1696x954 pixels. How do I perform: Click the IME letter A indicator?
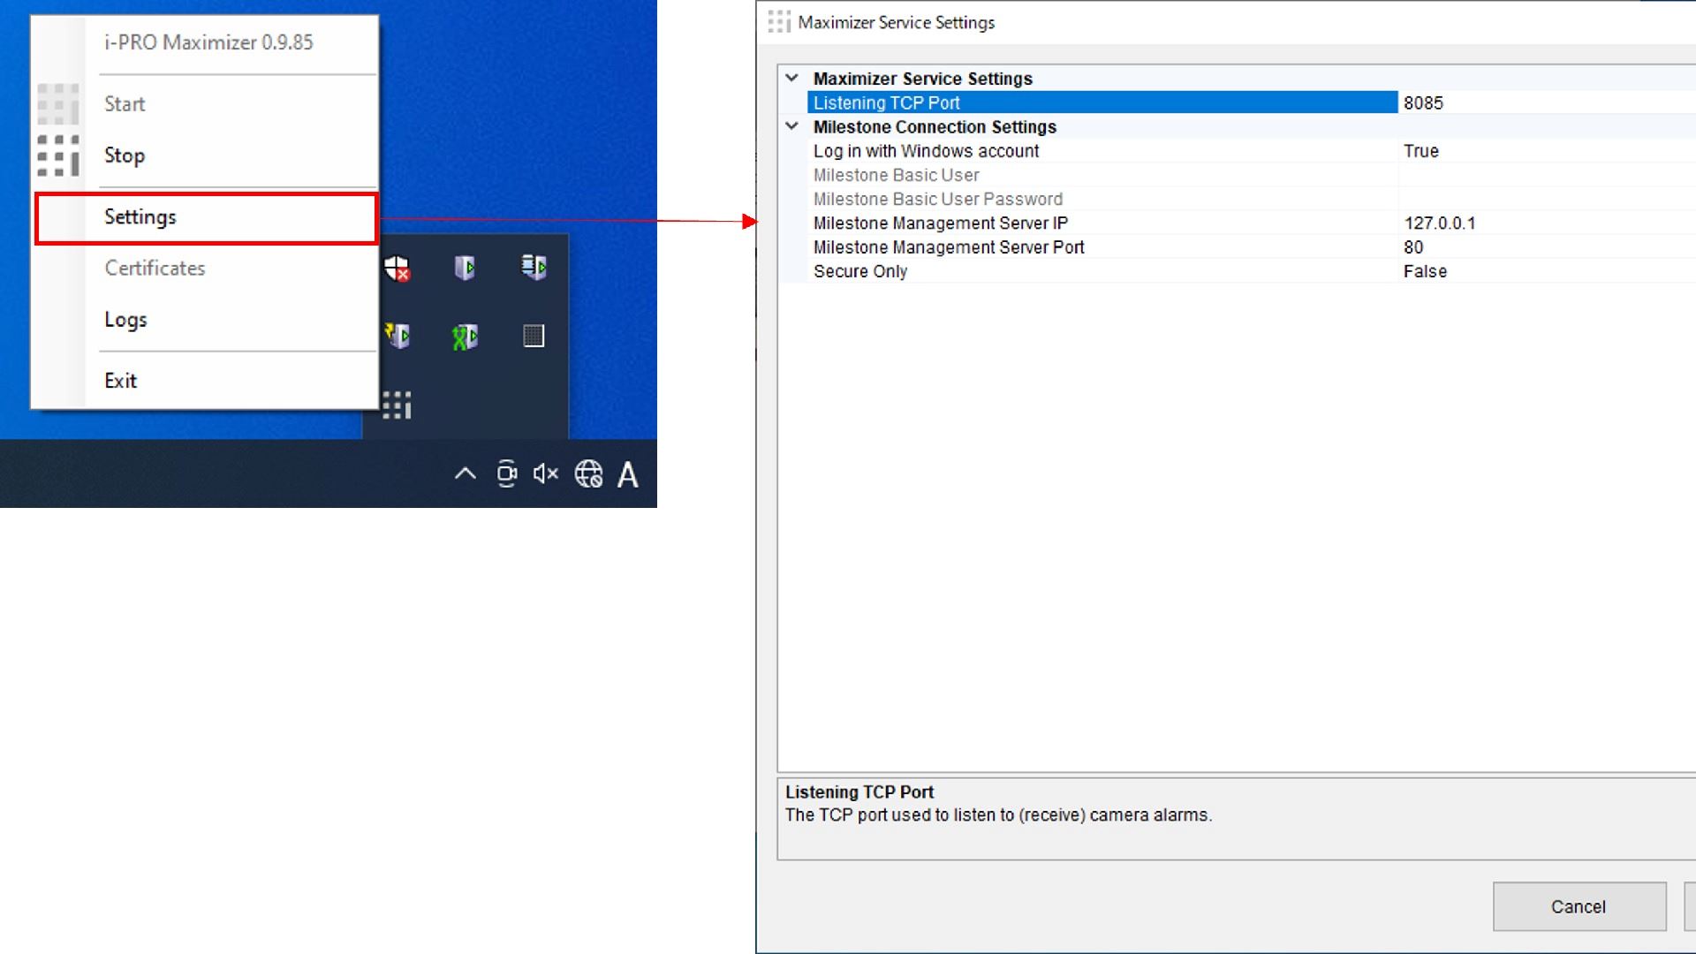[x=627, y=475]
